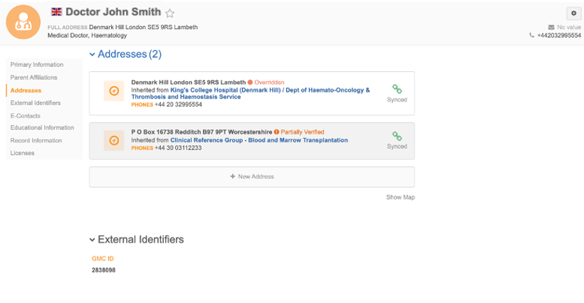Collapse the External Identifiers section
This screenshot has width=584, height=303.
(x=92, y=240)
